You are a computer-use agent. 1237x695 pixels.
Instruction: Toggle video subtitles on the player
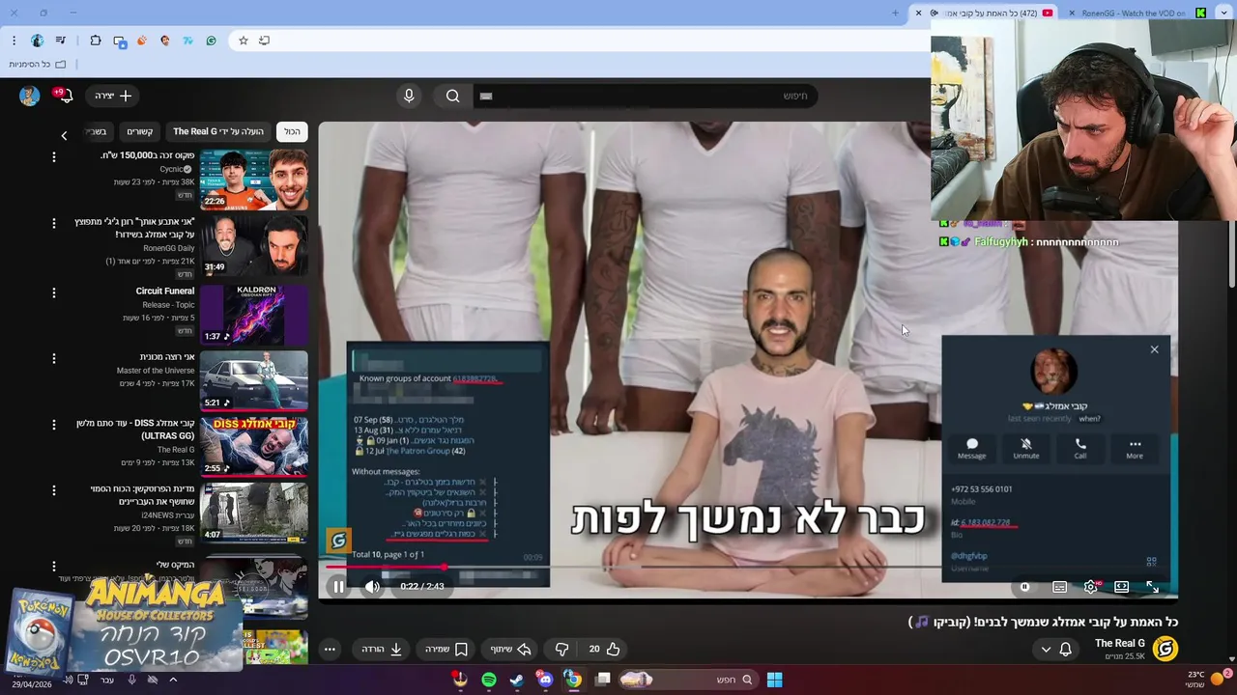tap(1059, 586)
